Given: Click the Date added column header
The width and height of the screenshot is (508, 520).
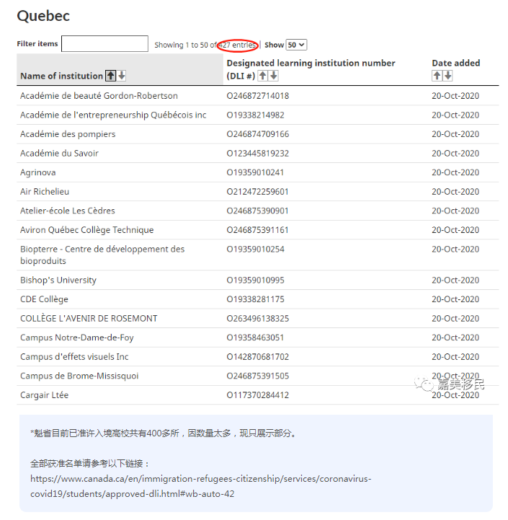Looking at the screenshot, I should [455, 63].
